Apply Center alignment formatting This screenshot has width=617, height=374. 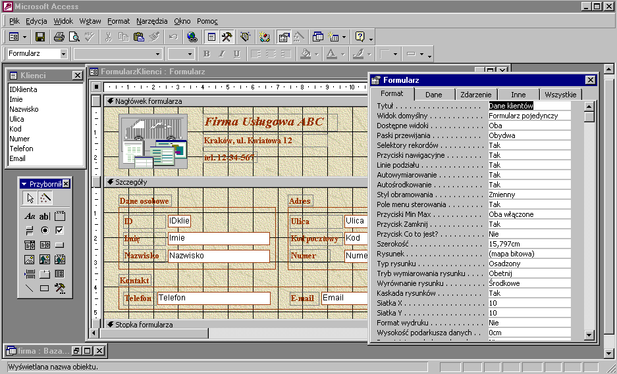point(271,54)
